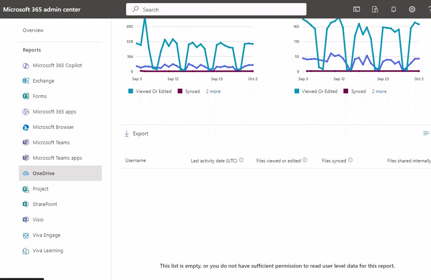Click the Microsoft 365 apps icon
This screenshot has height=280, width=431.
pos(26,112)
